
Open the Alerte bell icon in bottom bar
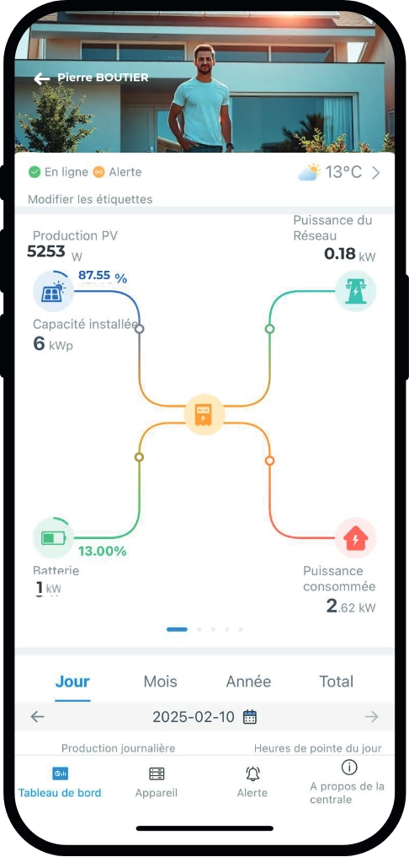[252, 773]
